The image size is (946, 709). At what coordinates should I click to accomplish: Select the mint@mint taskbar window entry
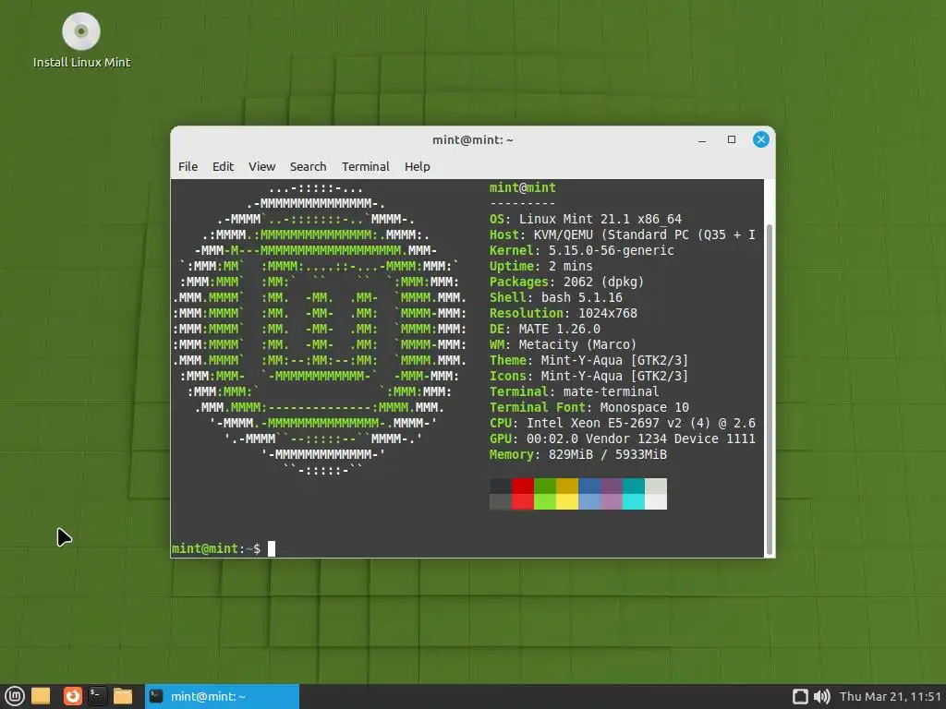point(222,696)
